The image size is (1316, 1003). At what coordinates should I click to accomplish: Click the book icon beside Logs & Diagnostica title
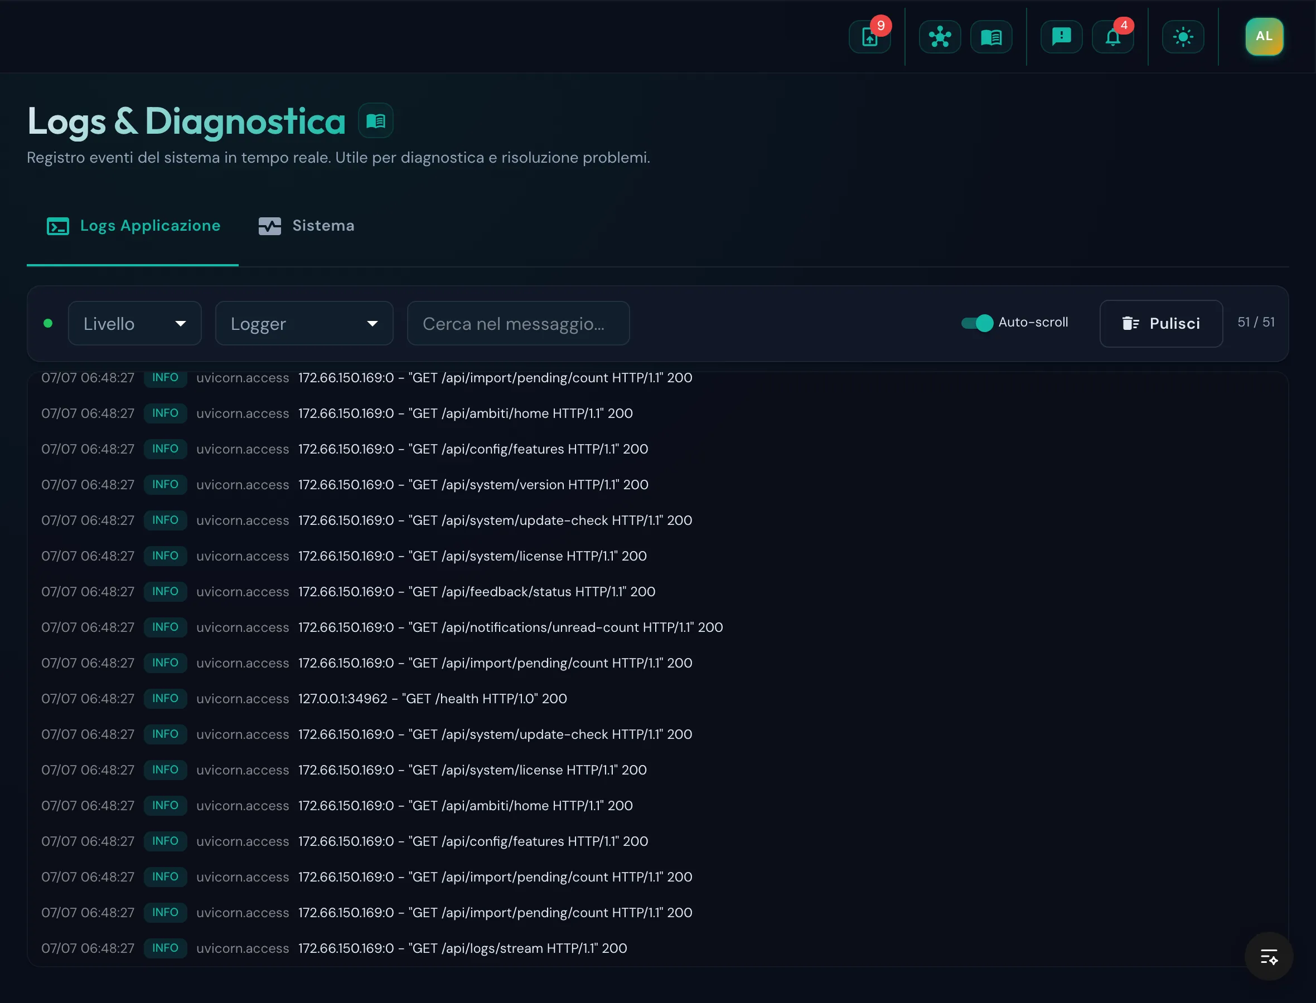376,120
